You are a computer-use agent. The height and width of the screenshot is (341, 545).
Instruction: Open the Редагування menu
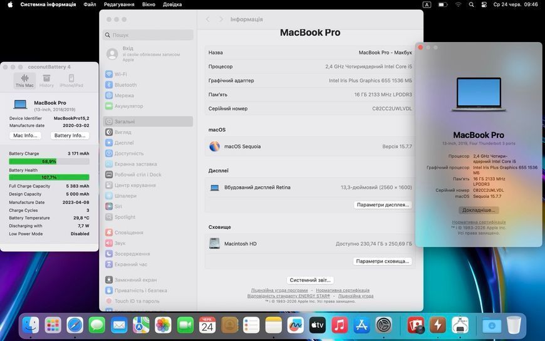pyautogui.click(x=119, y=4)
